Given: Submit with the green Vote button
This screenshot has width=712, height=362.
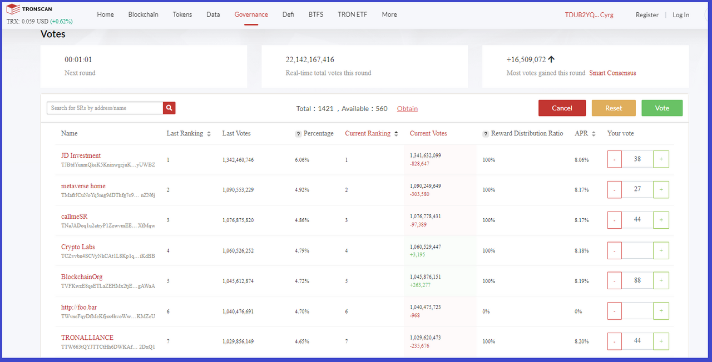Looking at the screenshot, I should tap(662, 108).
